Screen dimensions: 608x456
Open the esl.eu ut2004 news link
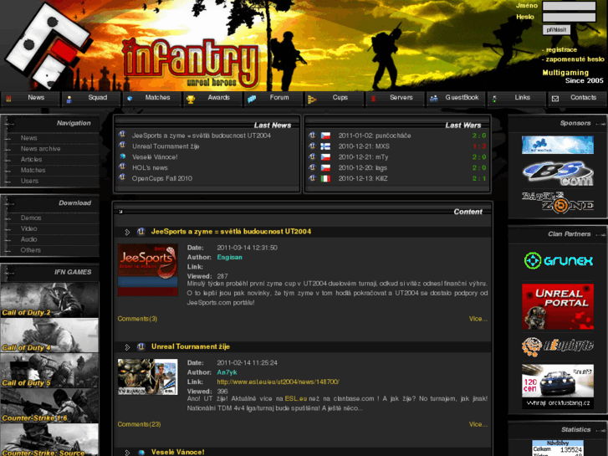pyautogui.click(x=278, y=382)
